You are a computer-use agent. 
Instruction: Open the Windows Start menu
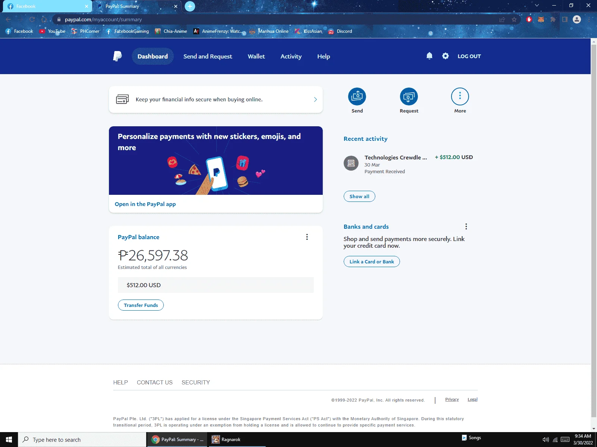pyautogui.click(x=9, y=440)
